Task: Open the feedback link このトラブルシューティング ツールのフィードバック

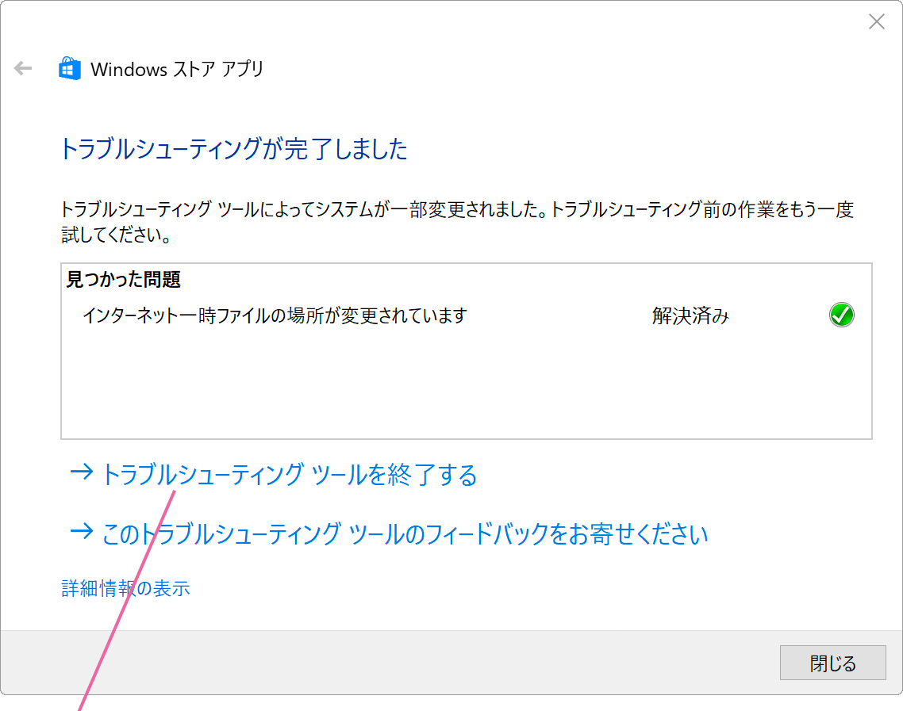Action: point(389,533)
